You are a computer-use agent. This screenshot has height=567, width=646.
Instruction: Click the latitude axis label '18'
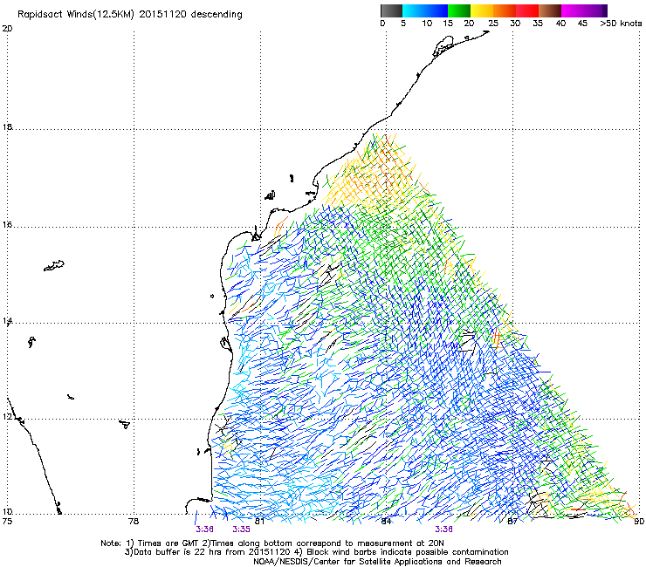(7, 126)
